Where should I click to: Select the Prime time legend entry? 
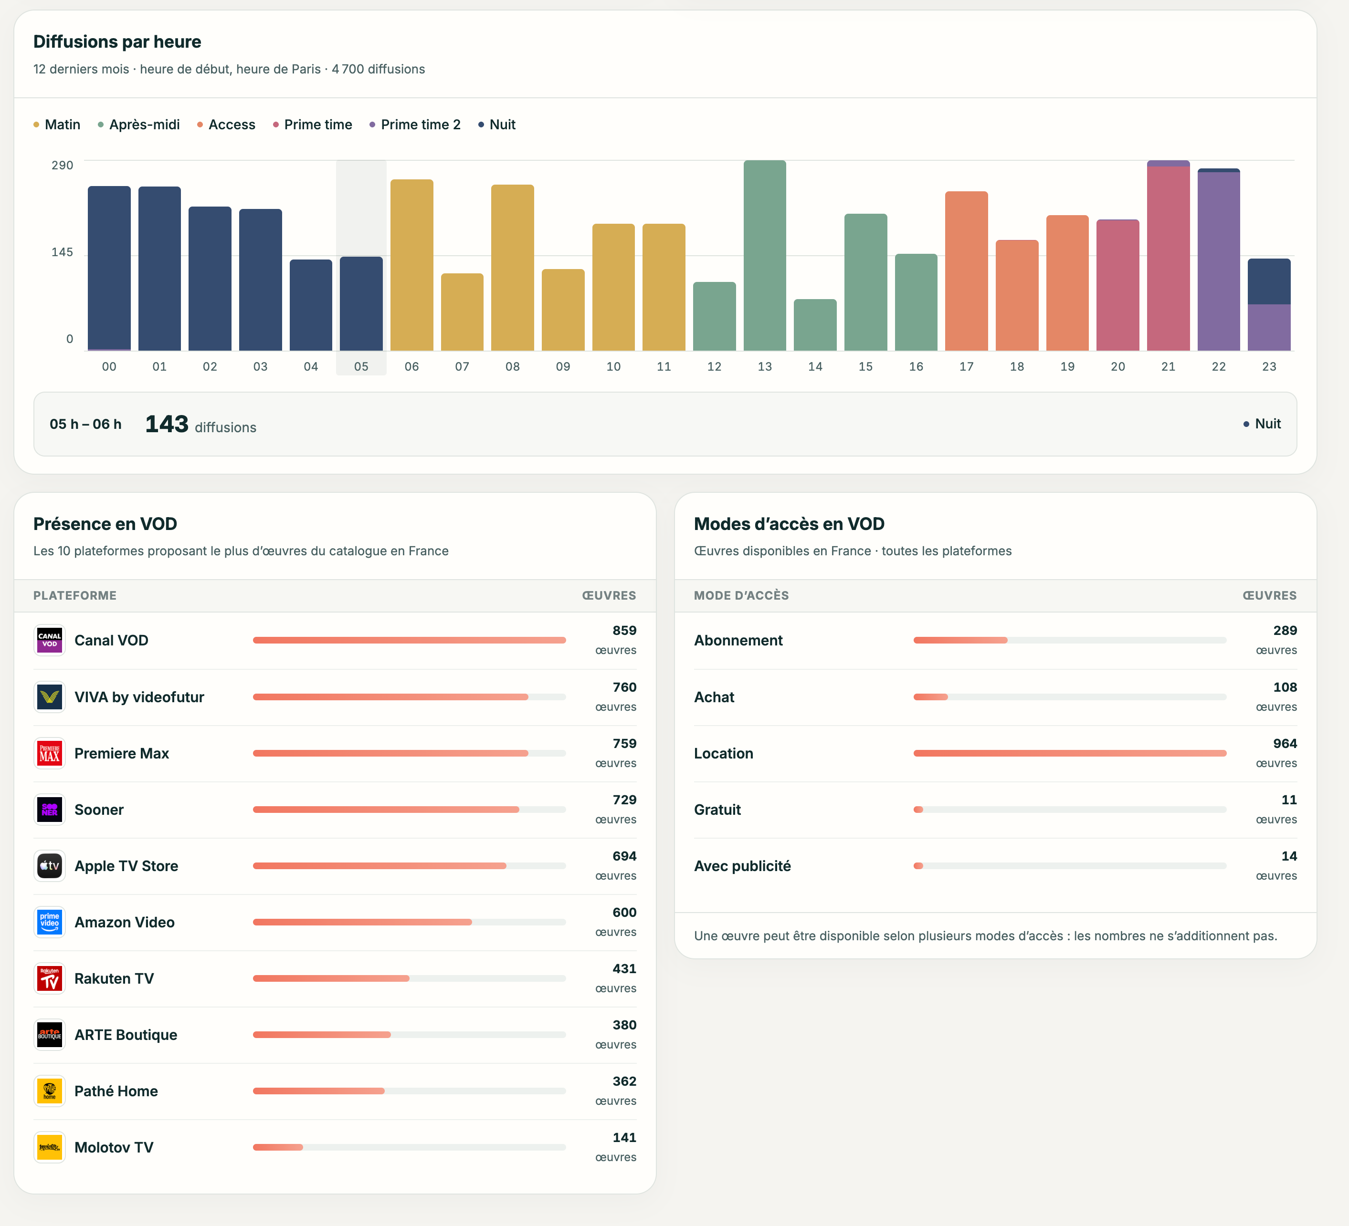click(313, 125)
